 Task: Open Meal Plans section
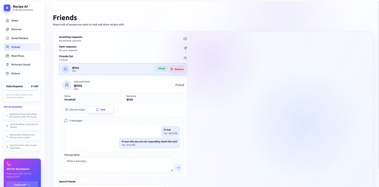[22, 56]
